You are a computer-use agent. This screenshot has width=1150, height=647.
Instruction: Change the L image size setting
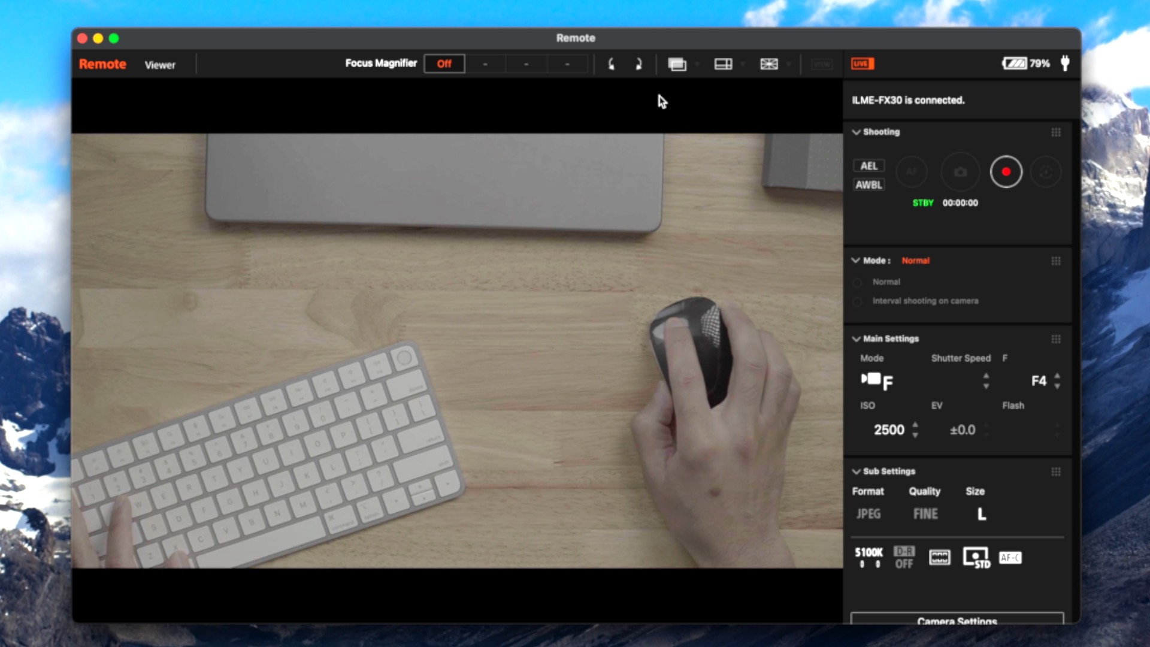click(982, 514)
